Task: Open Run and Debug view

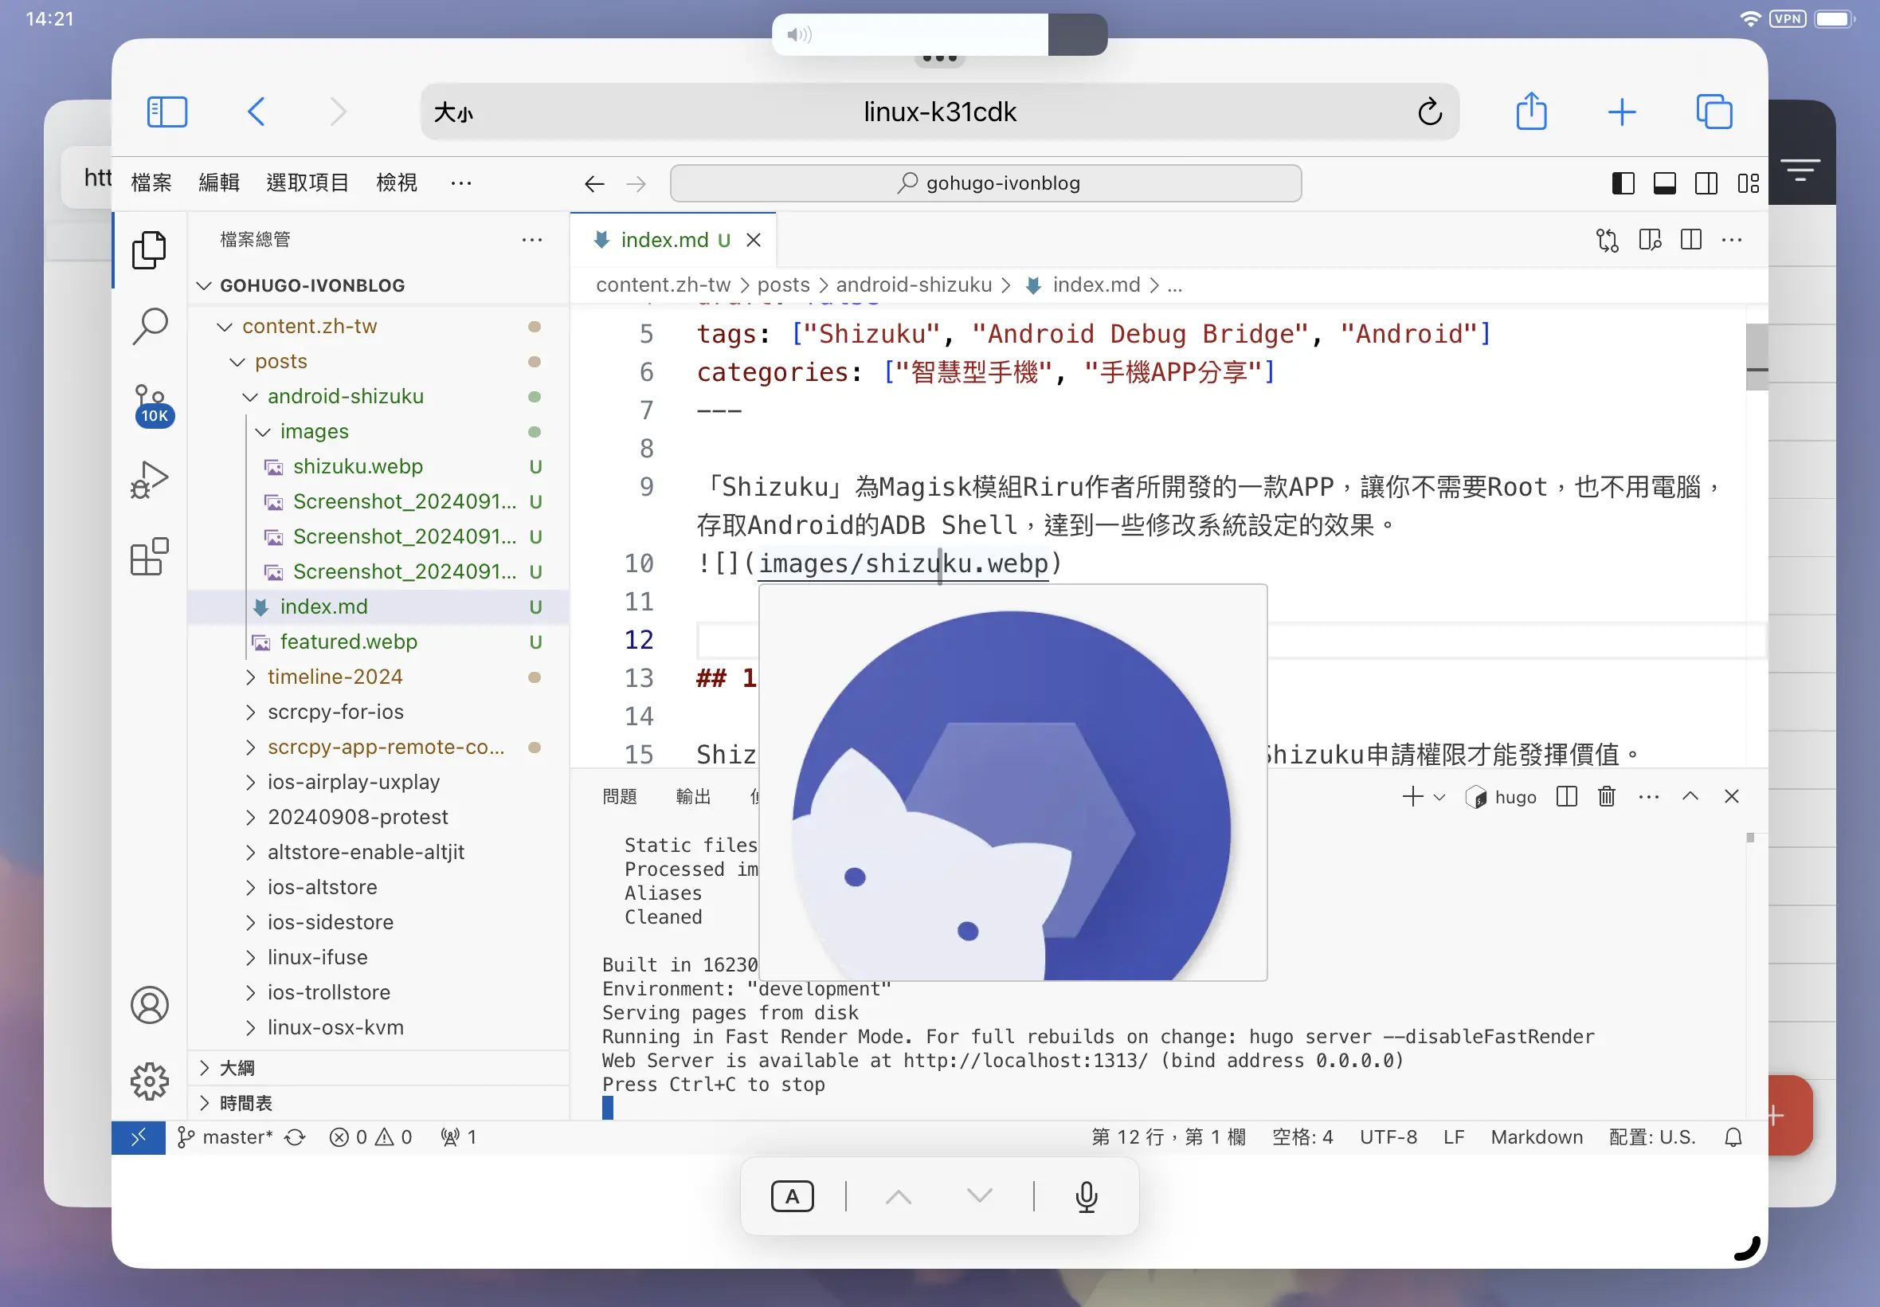Action: (150, 480)
